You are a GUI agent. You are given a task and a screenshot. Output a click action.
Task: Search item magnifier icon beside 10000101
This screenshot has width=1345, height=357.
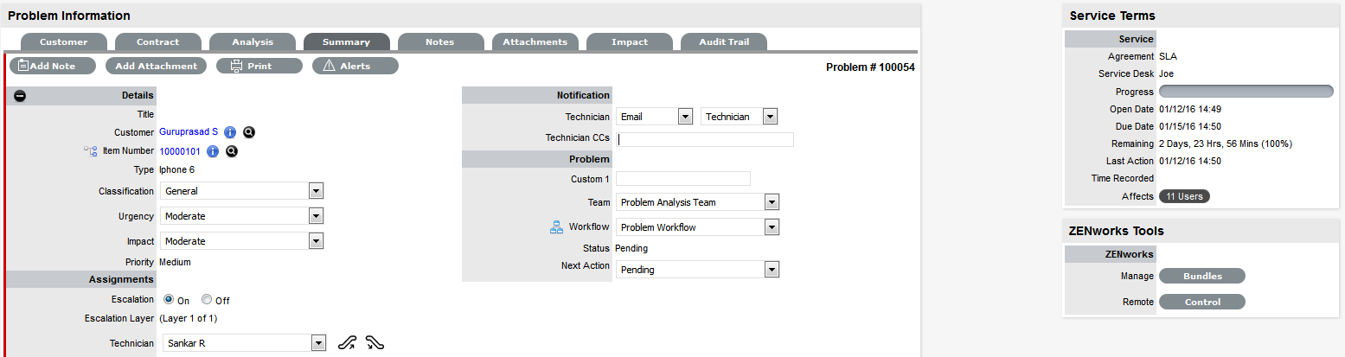tap(232, 151)
